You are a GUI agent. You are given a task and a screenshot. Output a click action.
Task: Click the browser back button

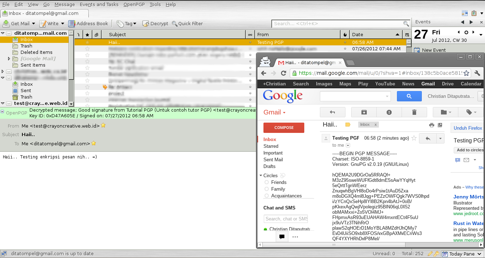263,73
